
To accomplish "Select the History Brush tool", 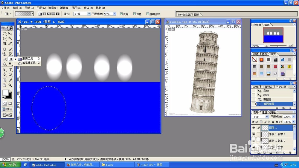I will (10, 54).
